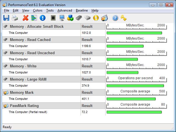This screenshot has width=176, height=132.
Task: Select the Memory - Read Uncached heading
Action: pyautogui.click(x=32, y=53)
